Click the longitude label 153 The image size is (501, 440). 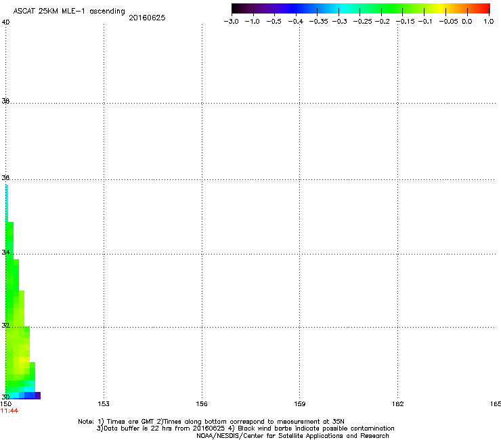pos(104,404)
